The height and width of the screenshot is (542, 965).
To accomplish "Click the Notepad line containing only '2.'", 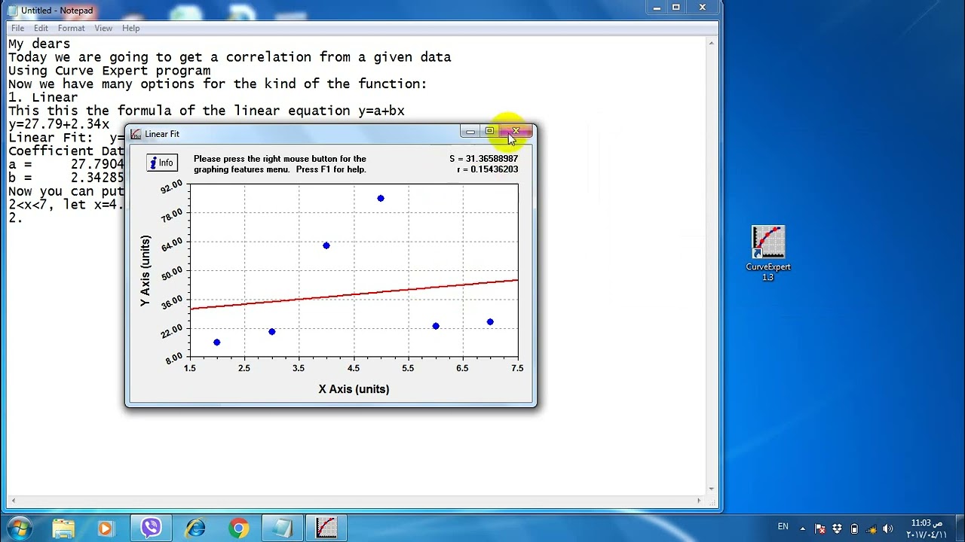I will click(x=16, y=218).
